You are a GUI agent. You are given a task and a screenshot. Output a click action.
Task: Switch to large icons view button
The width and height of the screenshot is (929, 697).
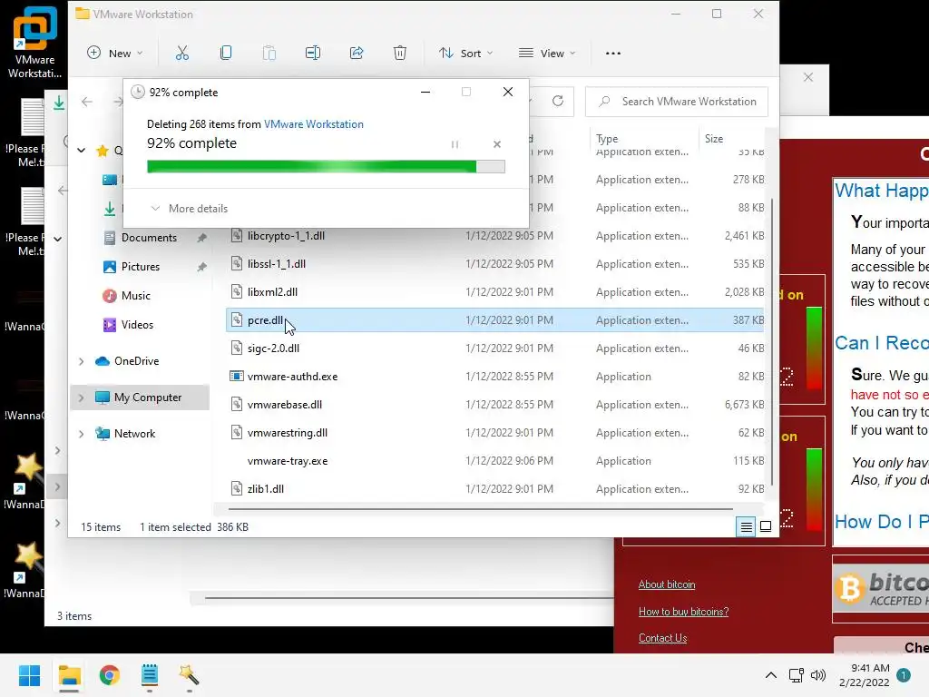coord(766,526)
